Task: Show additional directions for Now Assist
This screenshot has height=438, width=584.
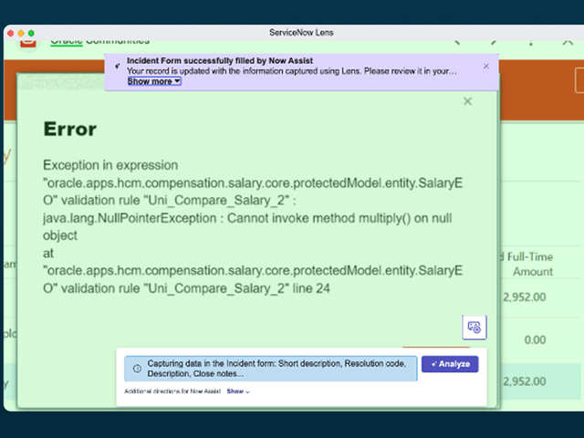Action: click(x=238, y=391)
